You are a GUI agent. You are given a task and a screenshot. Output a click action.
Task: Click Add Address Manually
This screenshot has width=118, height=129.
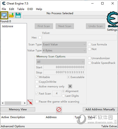[100, 109]
